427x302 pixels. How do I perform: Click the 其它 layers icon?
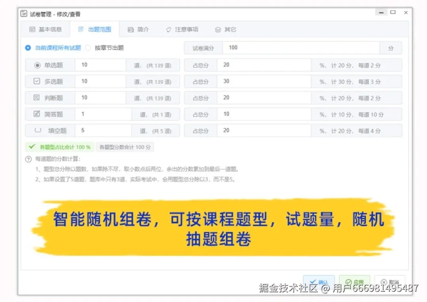coord(218,30)
